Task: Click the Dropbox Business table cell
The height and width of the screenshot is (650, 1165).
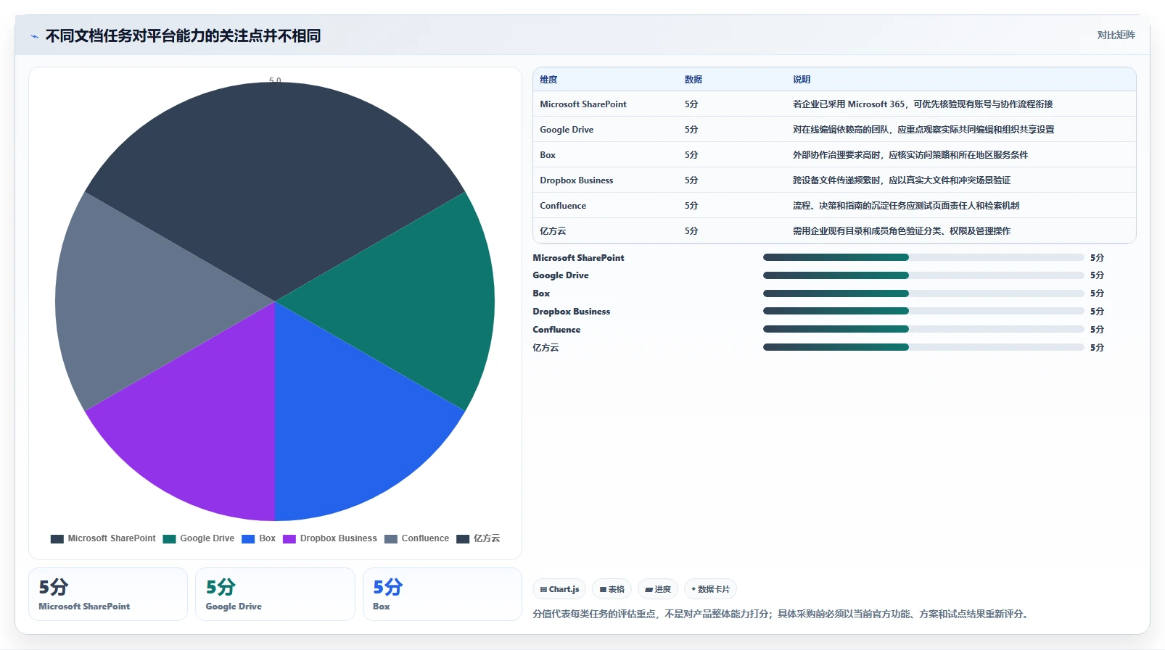Action: tap(577, 180)
